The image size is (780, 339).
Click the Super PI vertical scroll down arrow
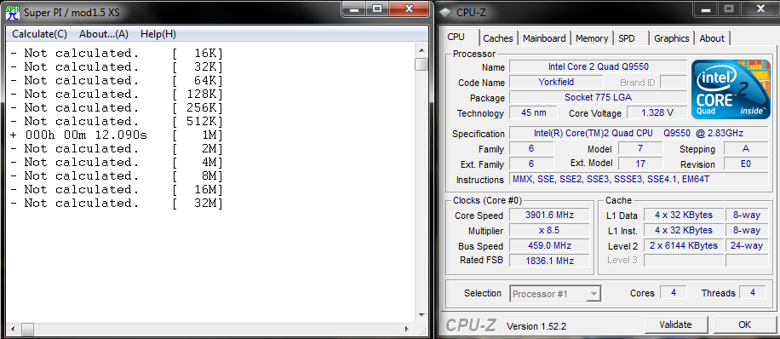coord(422,314)
